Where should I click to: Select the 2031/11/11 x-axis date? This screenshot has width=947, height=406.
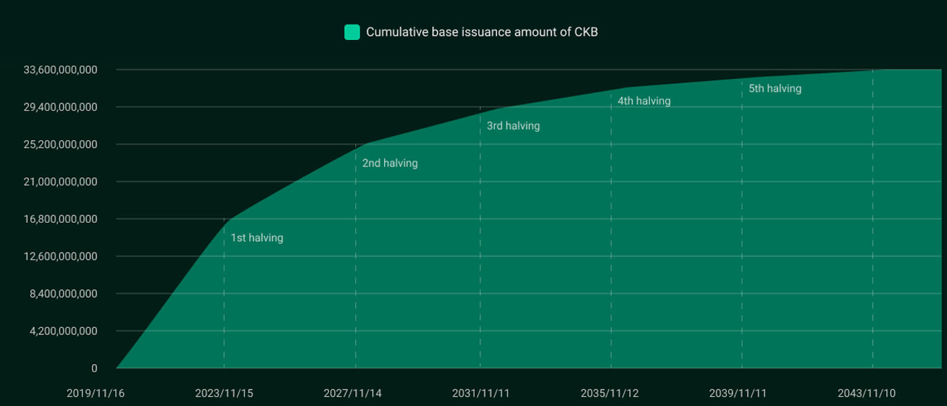tap(481, 393)
